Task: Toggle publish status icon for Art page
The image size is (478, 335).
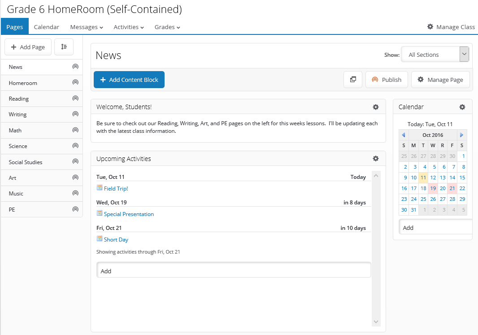Action: click(x=75, y=178)
